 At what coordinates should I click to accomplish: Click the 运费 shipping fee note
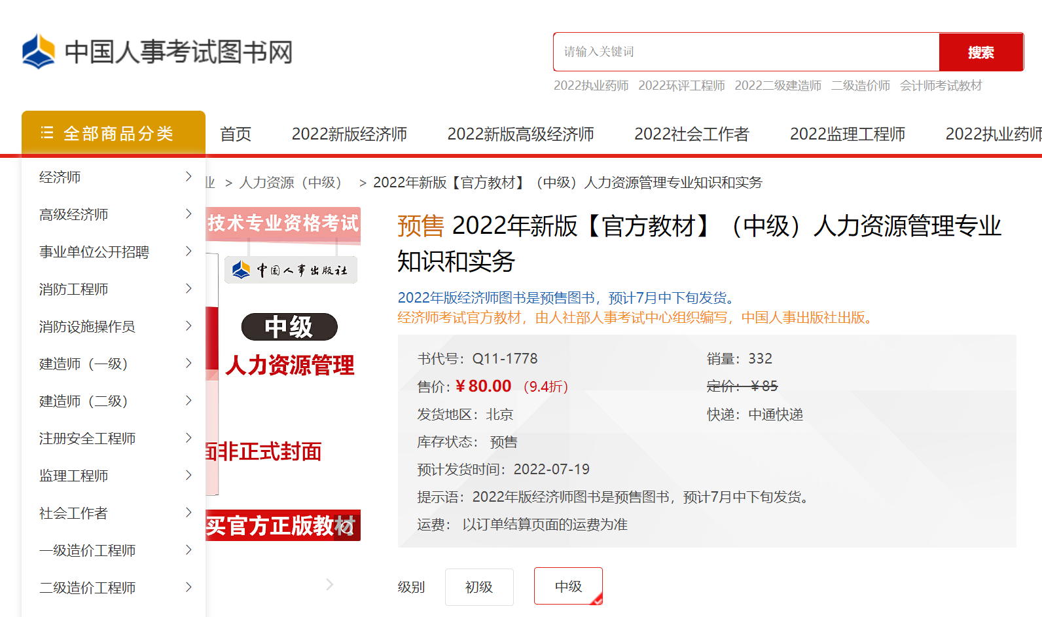522,525
